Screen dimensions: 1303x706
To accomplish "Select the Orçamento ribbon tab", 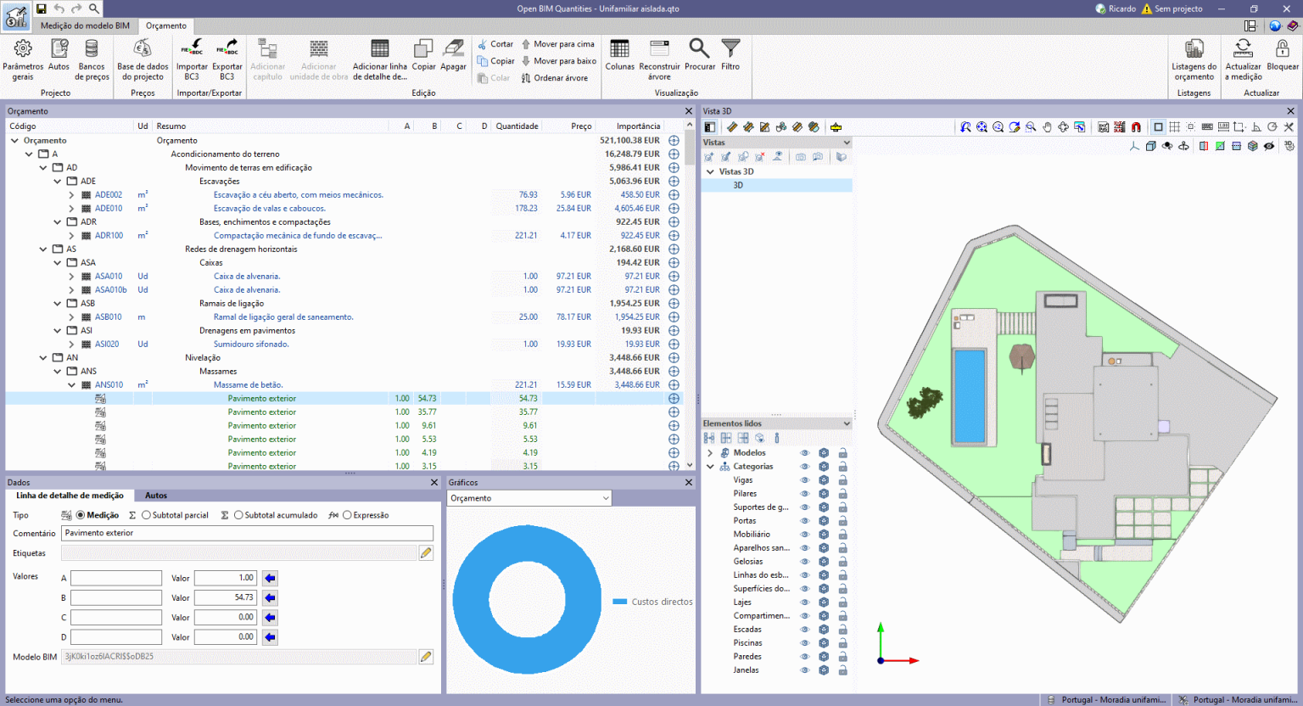I will point(166,25).
